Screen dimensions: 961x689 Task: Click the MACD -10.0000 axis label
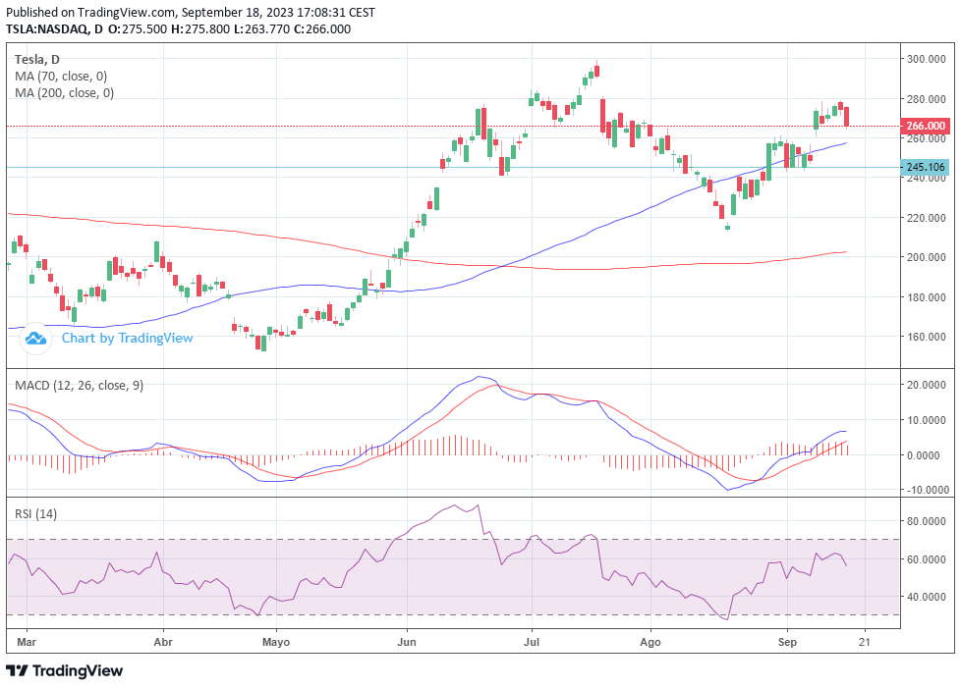pyautogui.click(x=926, y=490)
